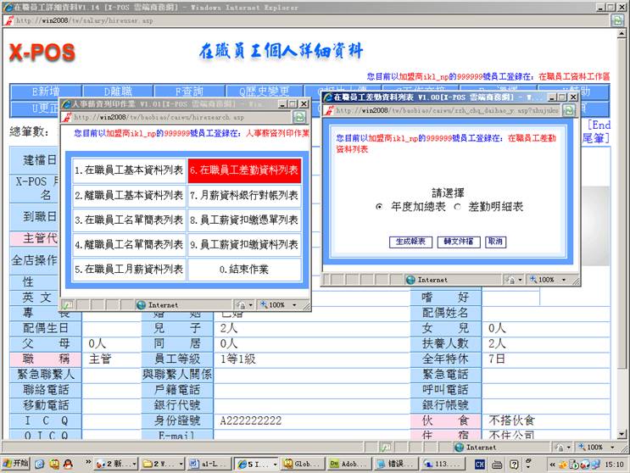Select the 年度加總表 radio button

click(x=379, y=207)
